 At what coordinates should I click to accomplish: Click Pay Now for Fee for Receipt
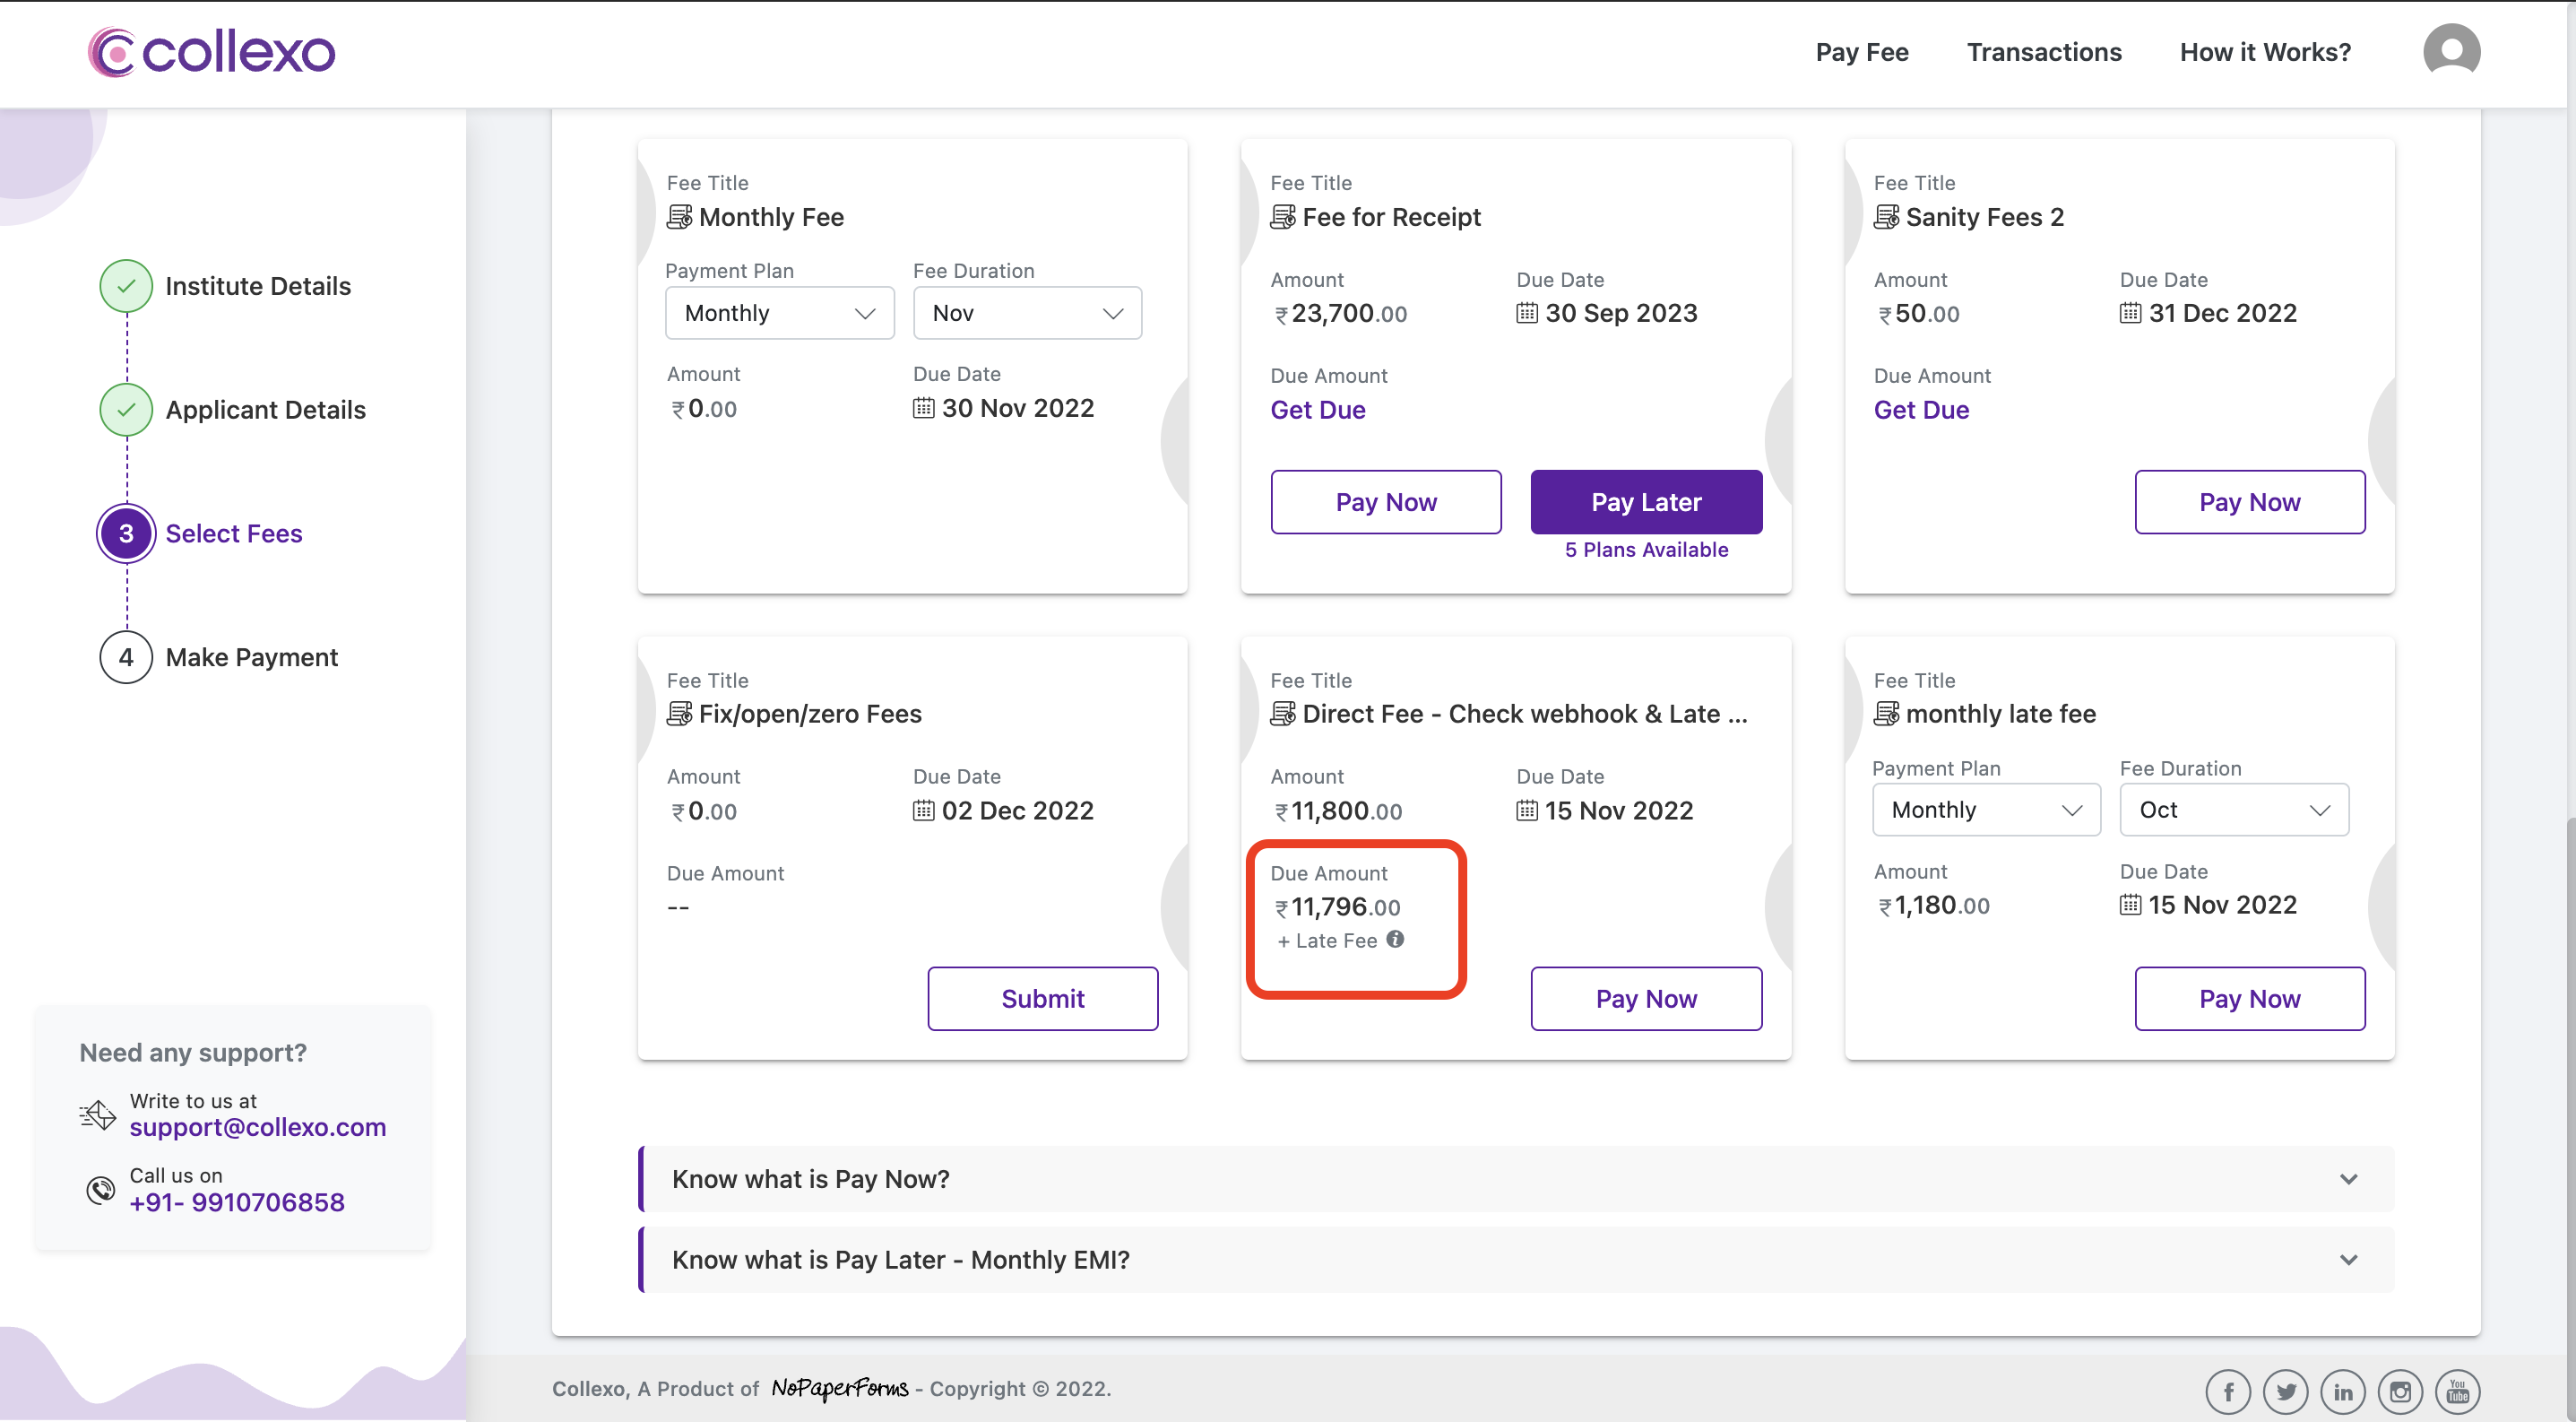1386,502
